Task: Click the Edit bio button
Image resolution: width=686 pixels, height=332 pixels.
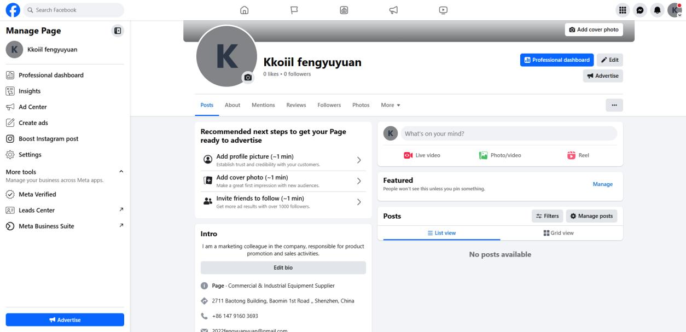Action: 283,267
